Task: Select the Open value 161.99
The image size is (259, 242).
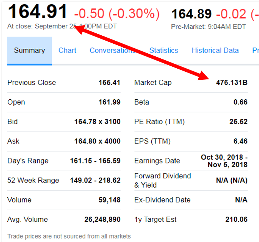Action: tap(110, 102)
